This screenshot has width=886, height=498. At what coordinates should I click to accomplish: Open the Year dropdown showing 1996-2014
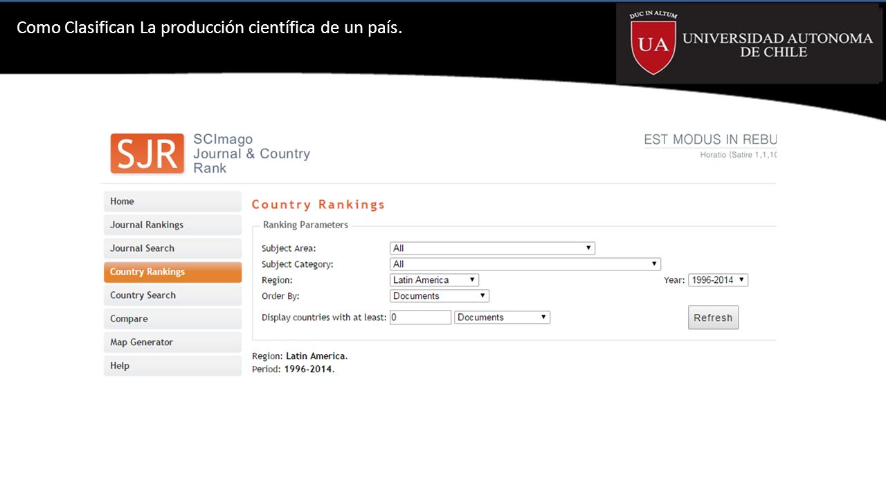pos(718,280)
